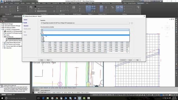Launch Microsoft Edge from the taskbar
178x100 pixels.
(x=43, y=98)
